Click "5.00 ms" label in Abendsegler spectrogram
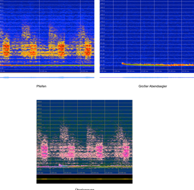Image resolution: width=194 pixels, height=190 pixels. click(117, 71)
